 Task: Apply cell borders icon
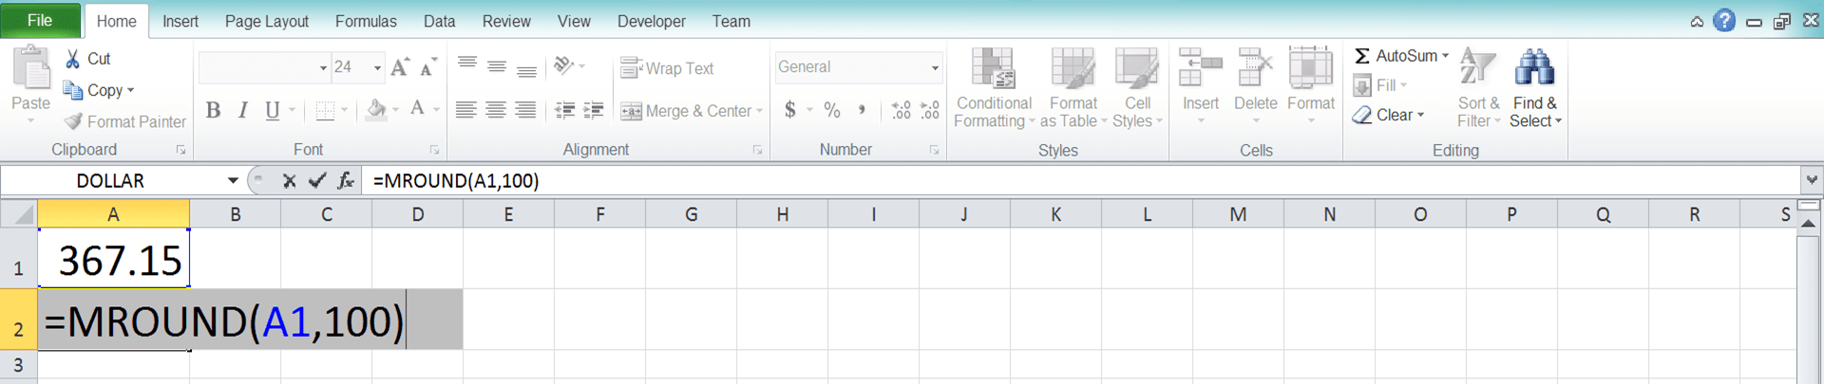click(x=325, y=110)
